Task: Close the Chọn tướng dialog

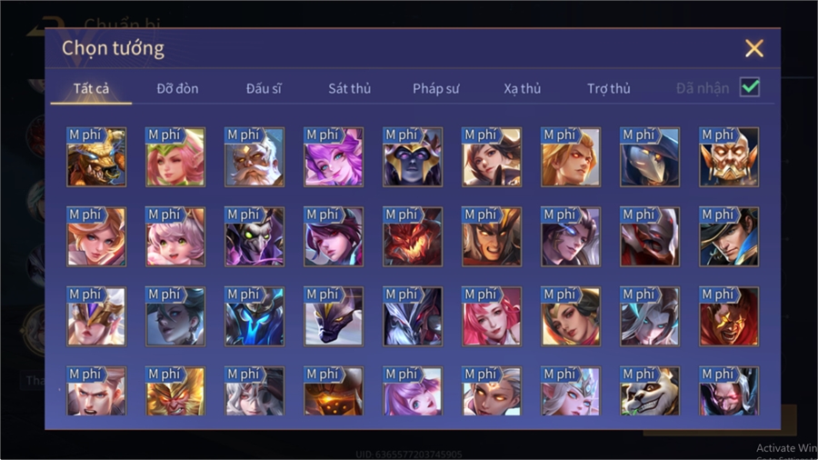Action: [753, 48]
